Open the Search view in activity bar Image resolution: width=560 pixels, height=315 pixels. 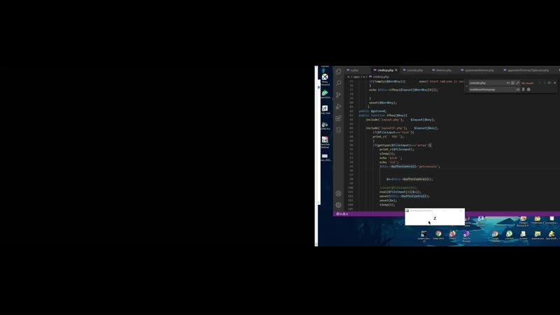click(338, 83)
